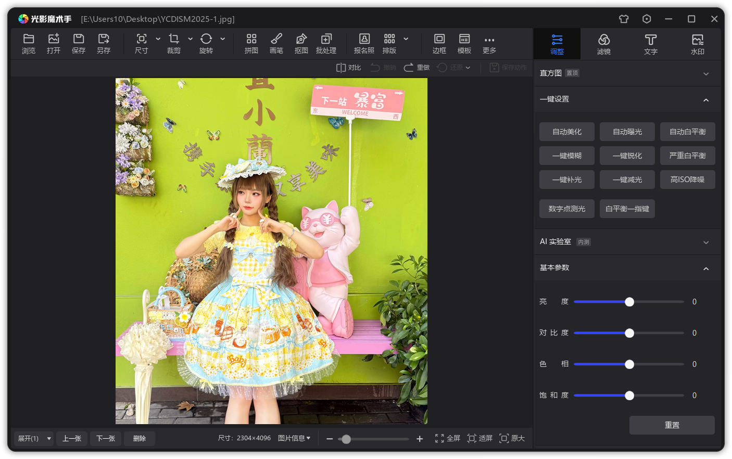
Task: Open the 图片信息 dropdown
Action: 294,438
